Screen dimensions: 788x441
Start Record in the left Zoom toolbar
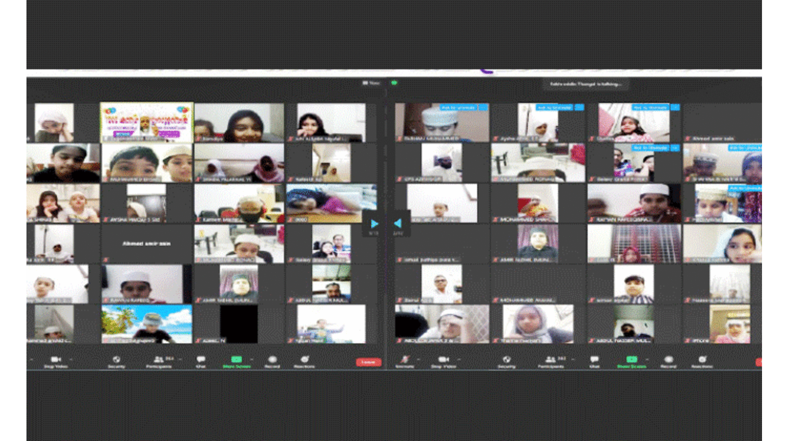[x=272, y=360]
